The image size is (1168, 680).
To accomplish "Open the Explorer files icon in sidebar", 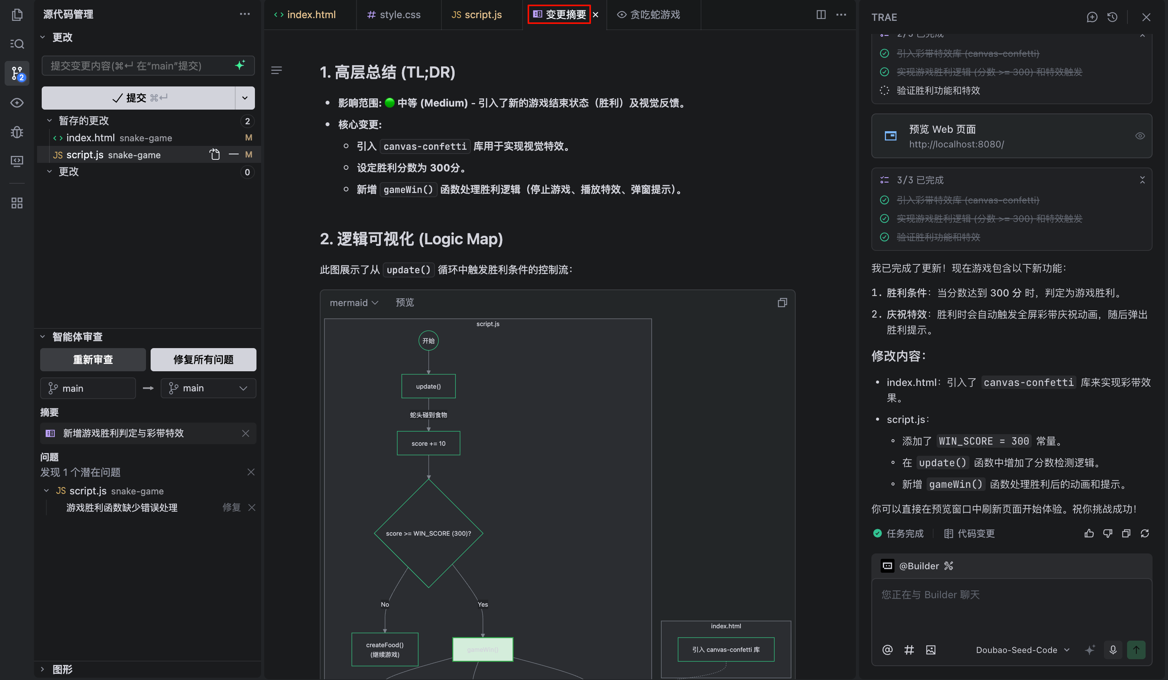I will point(17,15).
